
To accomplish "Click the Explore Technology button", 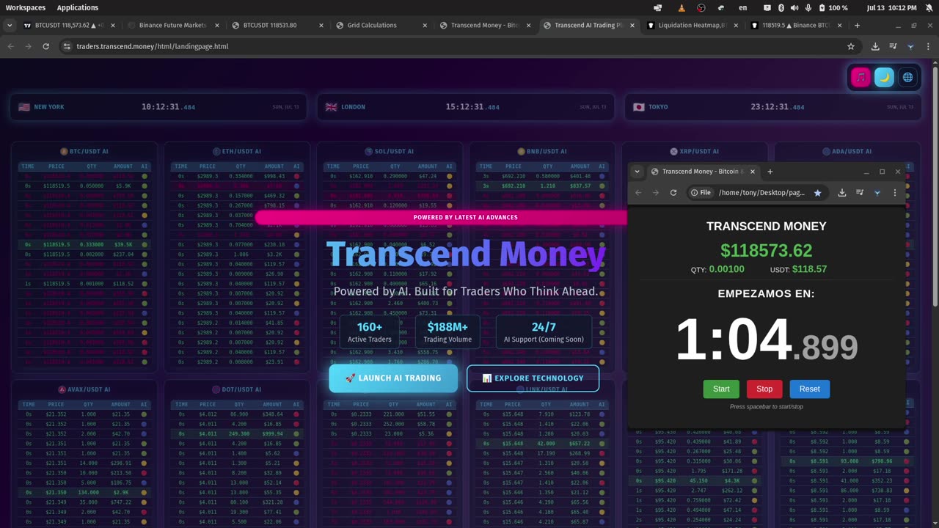I will [x=533, y=378].
